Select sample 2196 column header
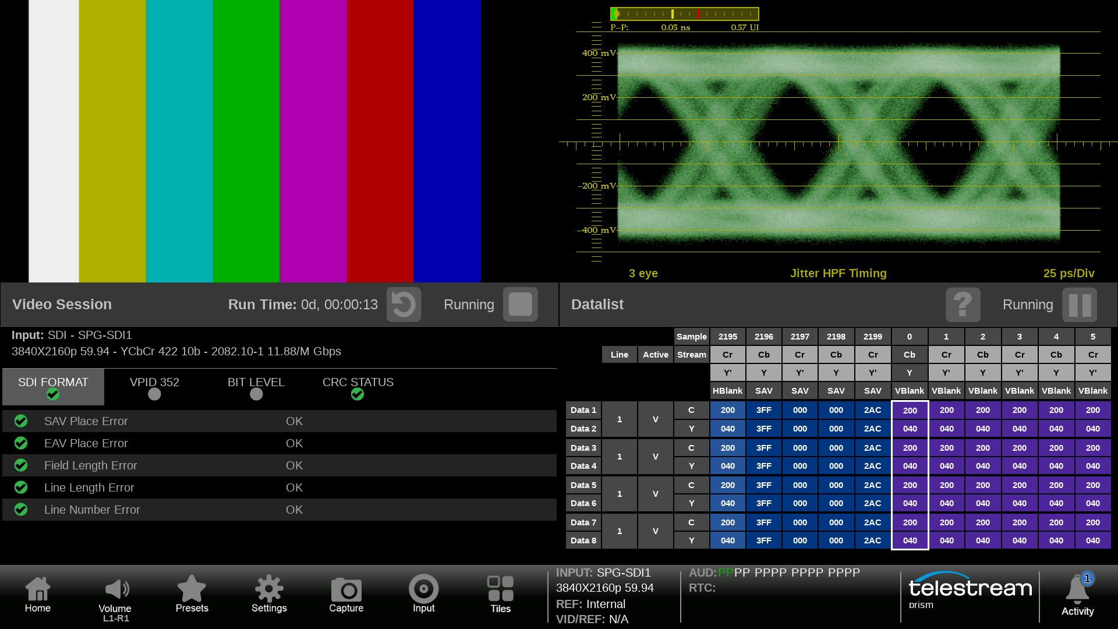 (763, 337)
